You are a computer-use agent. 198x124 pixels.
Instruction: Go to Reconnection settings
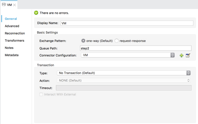point(15,33)
